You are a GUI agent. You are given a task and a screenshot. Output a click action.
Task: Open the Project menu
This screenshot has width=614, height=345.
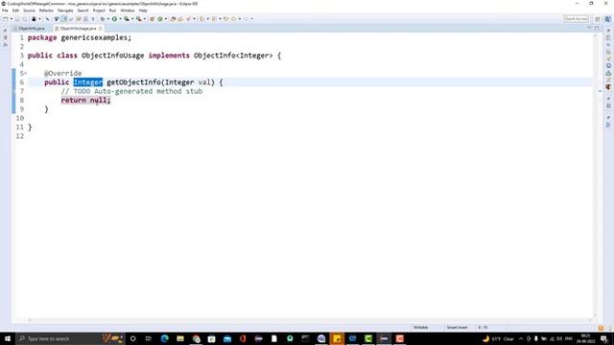pyautogui.click(x=99, y=11)
